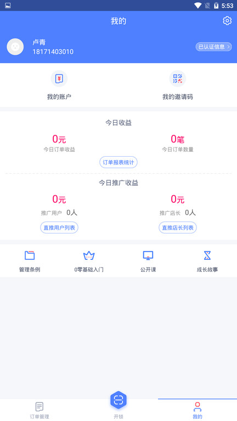Switch to 订单管理 tab
The width and height of the screenshot is (237, 421).
click(39, 410)
